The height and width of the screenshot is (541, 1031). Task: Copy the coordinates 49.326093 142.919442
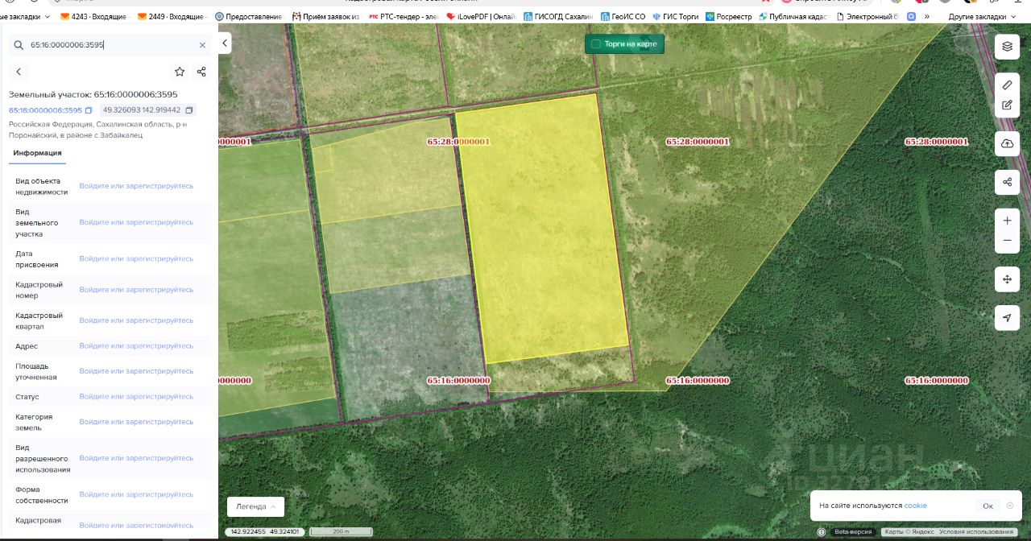189,110
